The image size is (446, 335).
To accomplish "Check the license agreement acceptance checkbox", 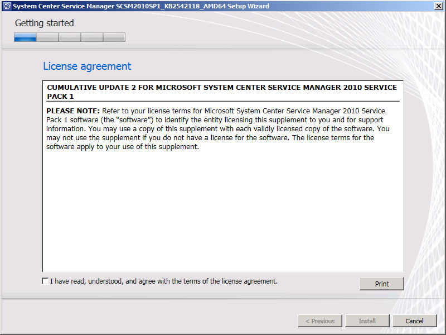I will coord(45,281).
